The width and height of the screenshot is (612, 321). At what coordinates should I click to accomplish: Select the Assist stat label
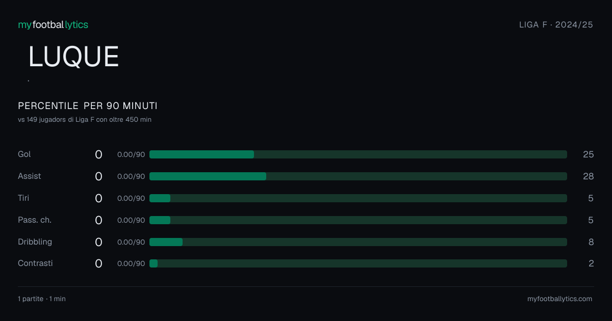[30, 176]
